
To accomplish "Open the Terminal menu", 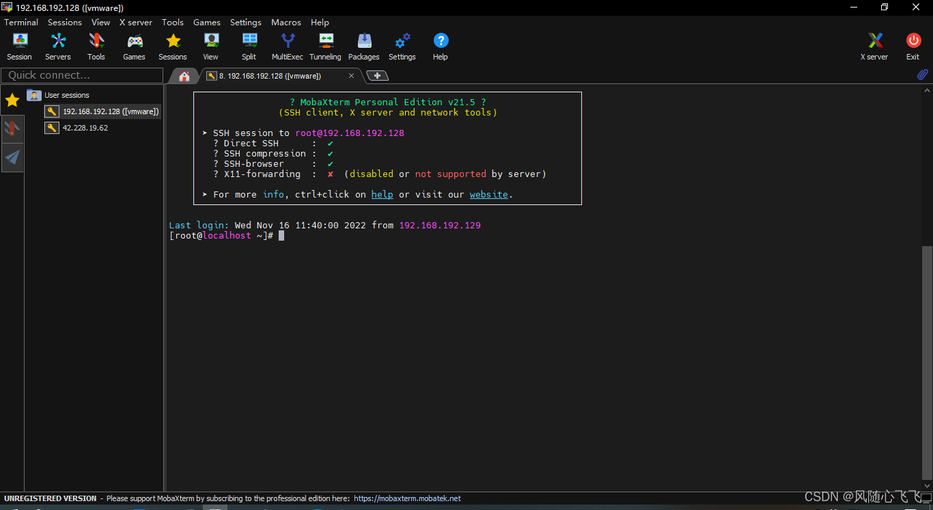I will (x=21, y=22).
